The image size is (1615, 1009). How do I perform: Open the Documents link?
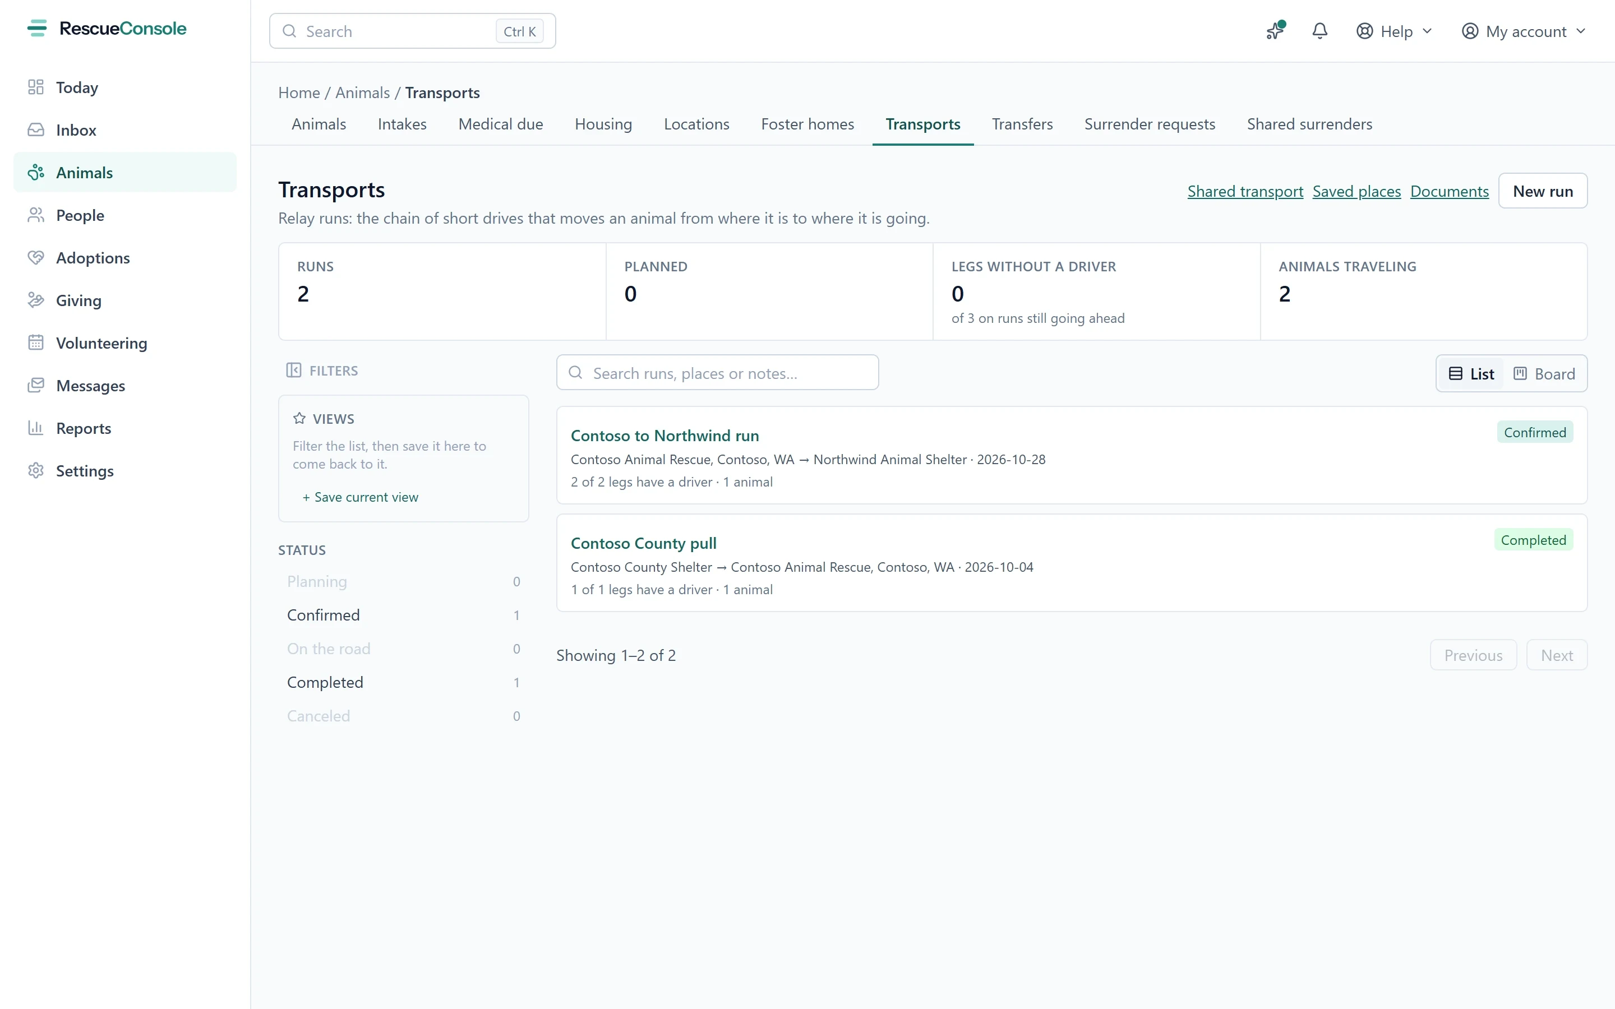(x=1449, y=192)
